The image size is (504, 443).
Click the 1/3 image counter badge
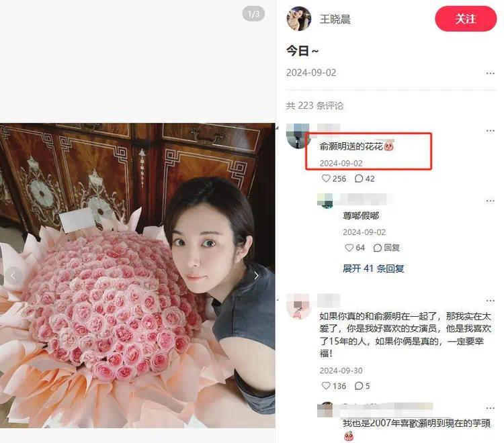point(253,14)
